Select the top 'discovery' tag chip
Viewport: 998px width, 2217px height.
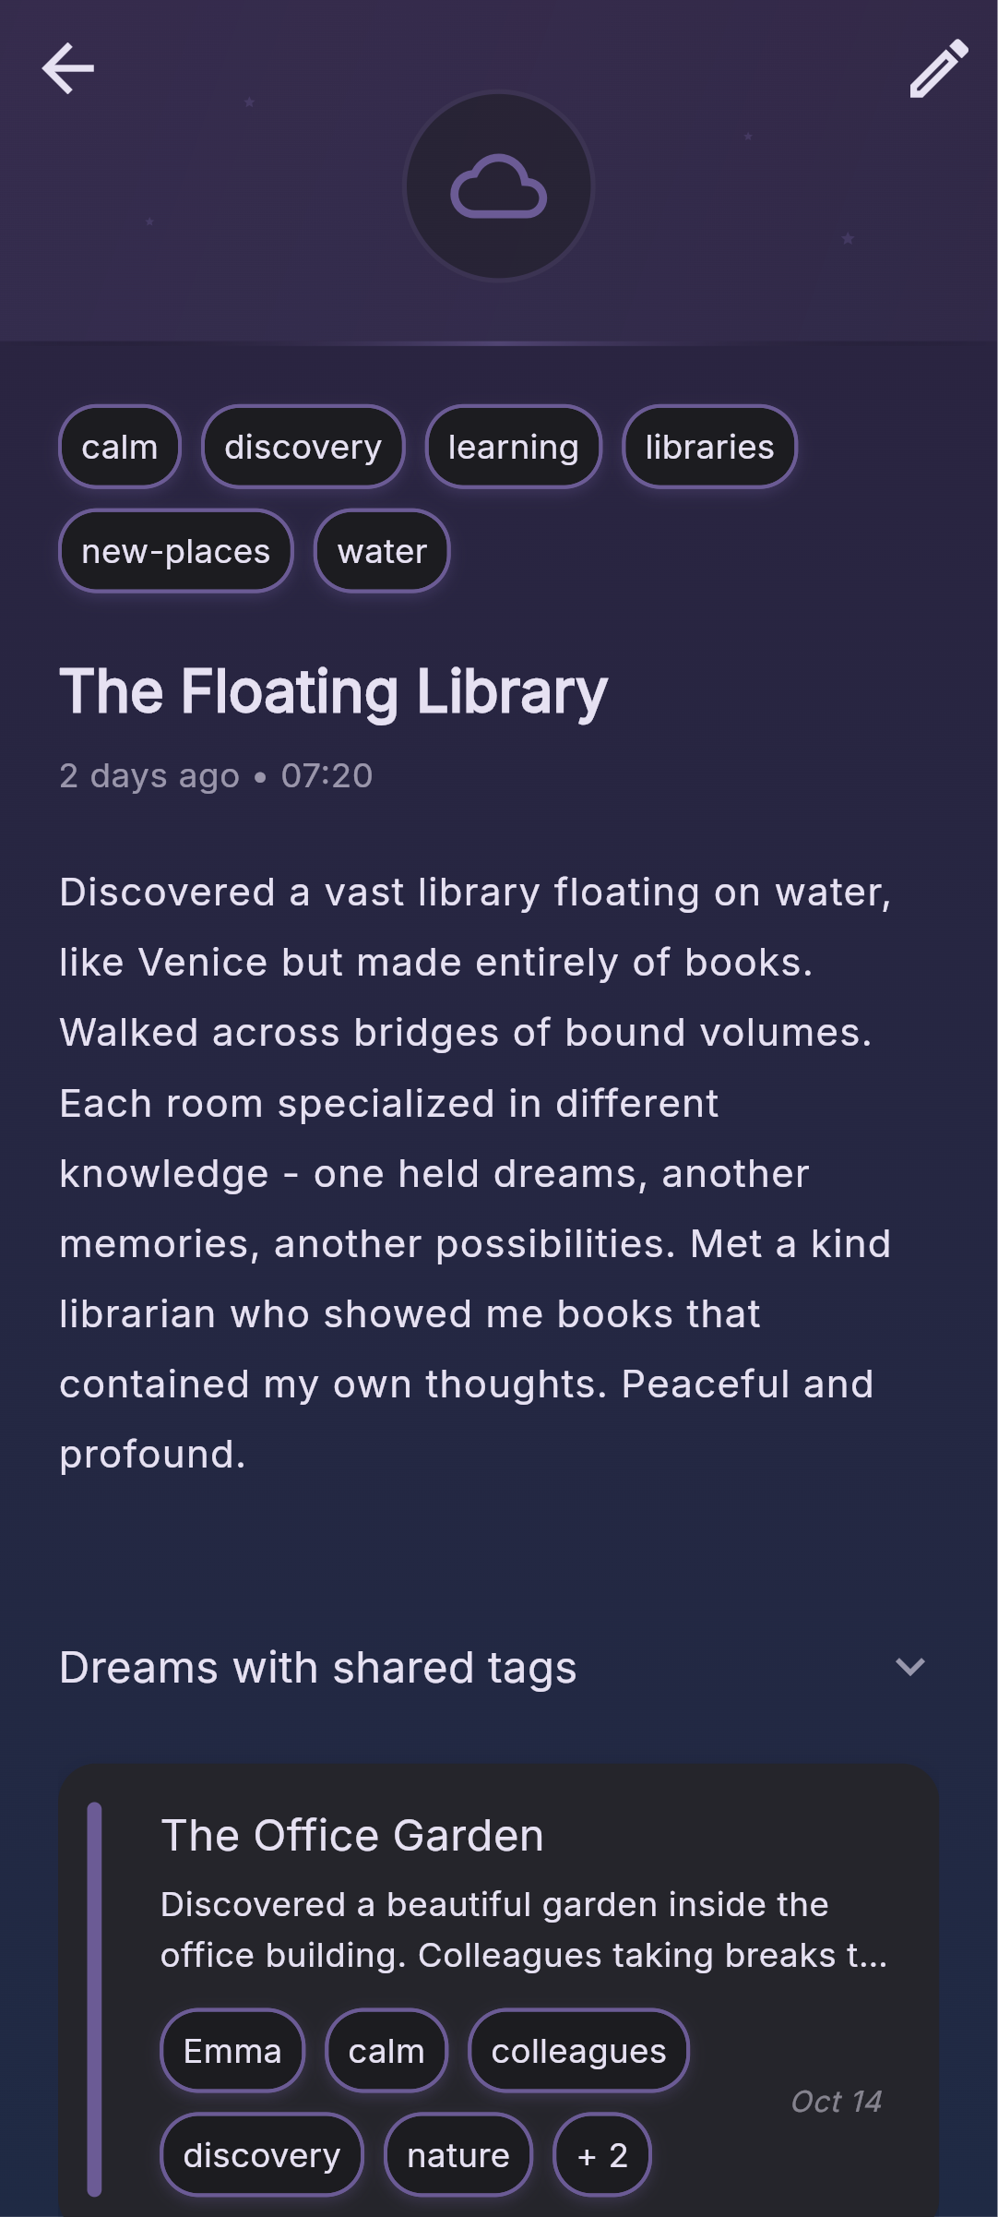[303, 448]
